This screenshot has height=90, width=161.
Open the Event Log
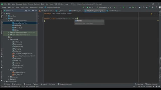139,84
